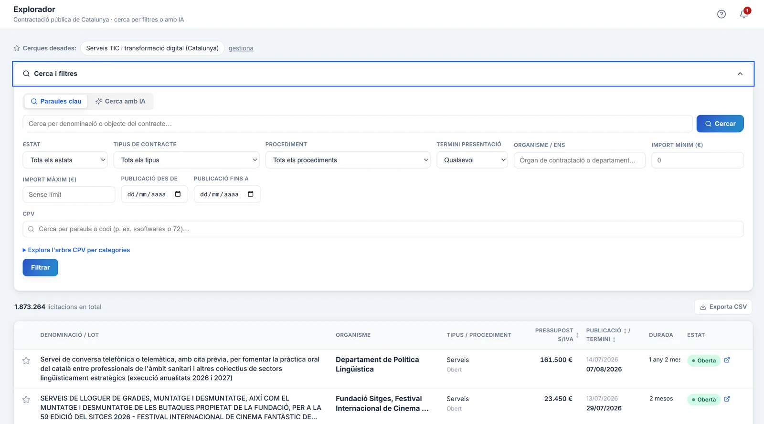The height and width of the screenshot is (424, 764).
Task: Switch to the Cerca amb IA tab
Action: click(120, 101)
